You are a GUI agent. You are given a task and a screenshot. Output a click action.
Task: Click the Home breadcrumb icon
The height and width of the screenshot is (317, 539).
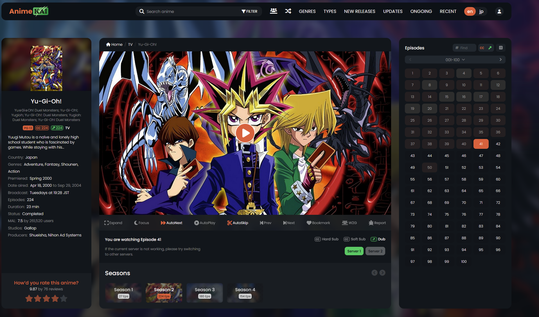pyautogui.click(x=108, y=44)
